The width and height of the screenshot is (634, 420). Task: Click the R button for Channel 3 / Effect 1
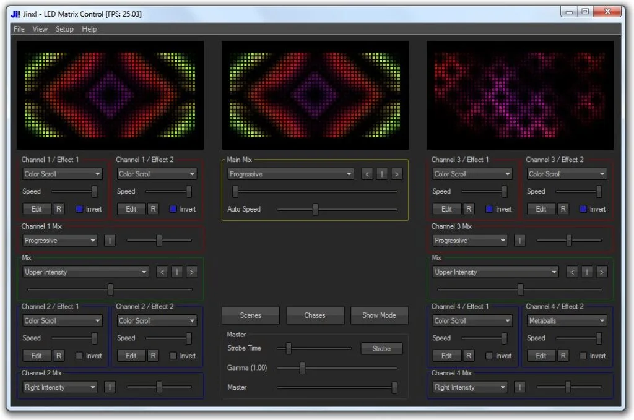tap(469, 209)
